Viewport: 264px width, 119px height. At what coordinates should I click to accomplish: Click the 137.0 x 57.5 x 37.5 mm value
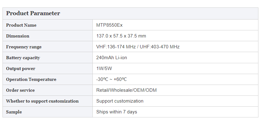coord(121,36)
